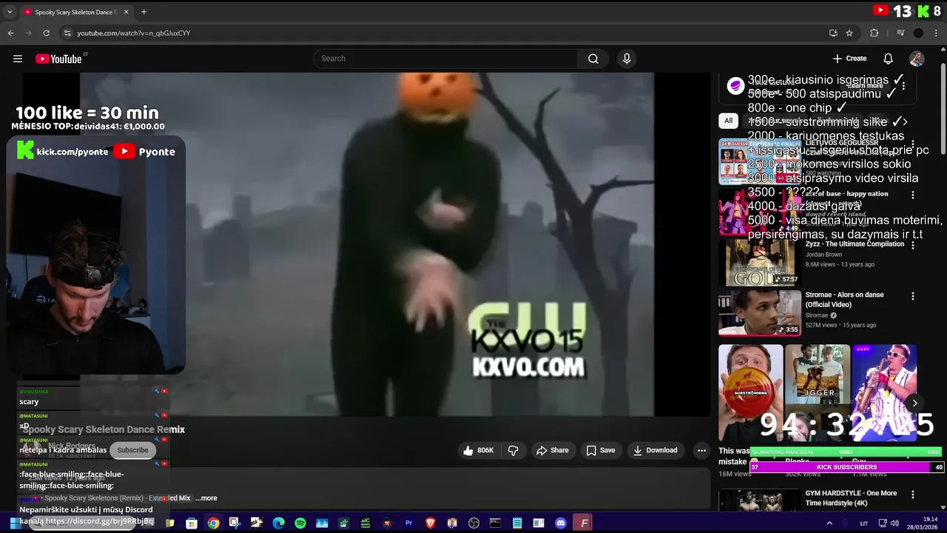
Task: Open the YouTube guide hamburger menu
Action: [x=18, y=58]
